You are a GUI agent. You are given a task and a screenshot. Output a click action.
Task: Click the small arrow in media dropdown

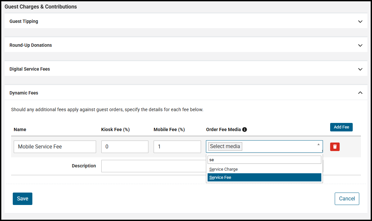(x=318, y=144)
